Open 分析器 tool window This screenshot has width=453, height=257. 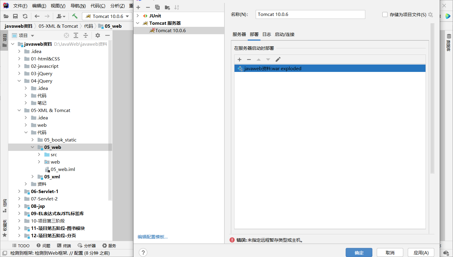pyautogui.click(x=87, y=246)
